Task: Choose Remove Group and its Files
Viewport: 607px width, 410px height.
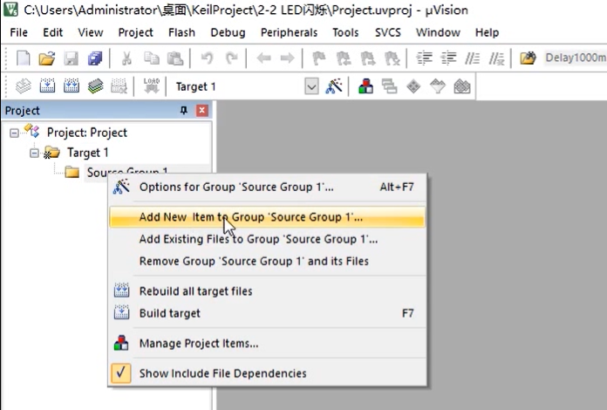Action: tap(268, 261)
